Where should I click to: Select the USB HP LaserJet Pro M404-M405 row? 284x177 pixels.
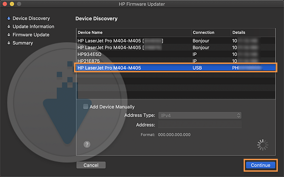coord(176,68)
